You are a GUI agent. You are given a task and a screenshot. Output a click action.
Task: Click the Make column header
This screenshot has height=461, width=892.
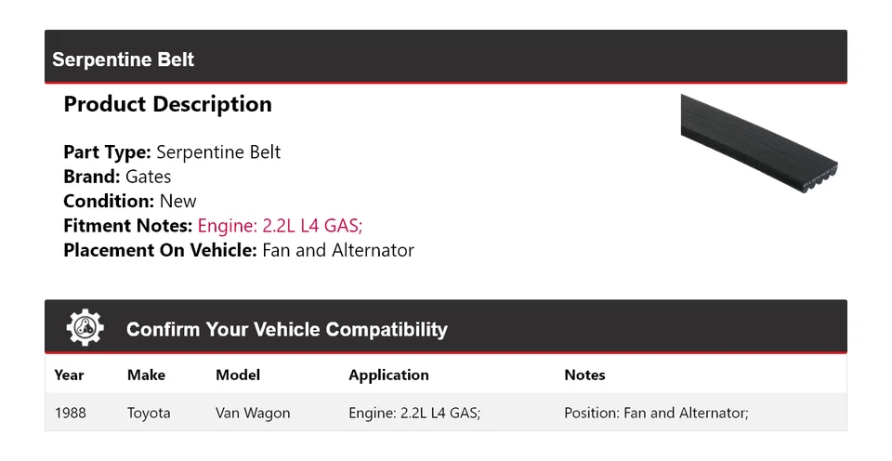146,375
